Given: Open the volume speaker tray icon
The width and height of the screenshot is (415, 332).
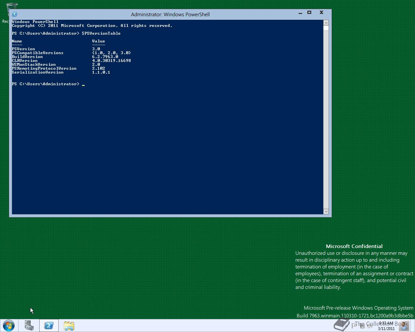Looking at the screenshot, I should (x=370, y=326).
